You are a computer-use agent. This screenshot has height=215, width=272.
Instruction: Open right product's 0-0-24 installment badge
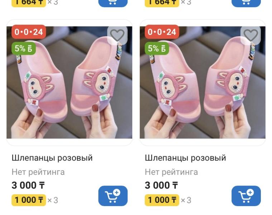click(162, 32)
